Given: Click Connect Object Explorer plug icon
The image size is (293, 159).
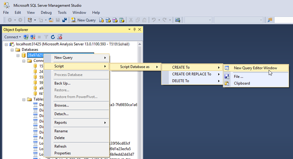Looking at the screenshot, I should (26, 37).
